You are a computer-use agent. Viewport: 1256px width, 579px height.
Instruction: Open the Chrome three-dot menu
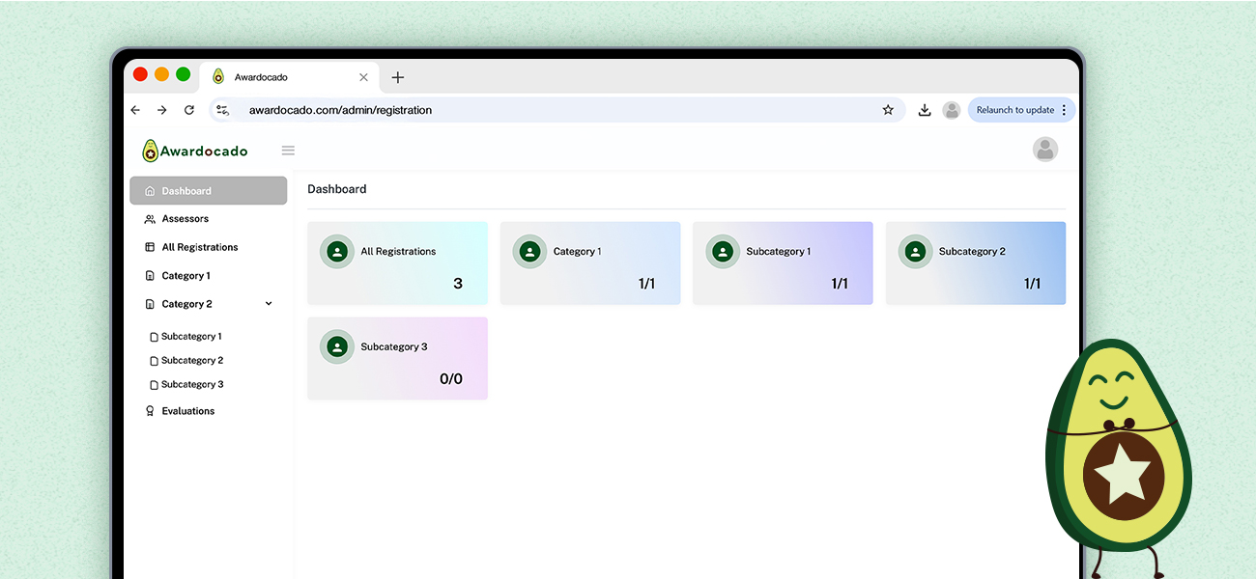point(1064,110)
